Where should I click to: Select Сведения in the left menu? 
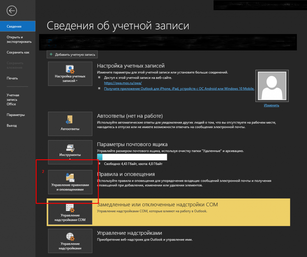point(18,26)
